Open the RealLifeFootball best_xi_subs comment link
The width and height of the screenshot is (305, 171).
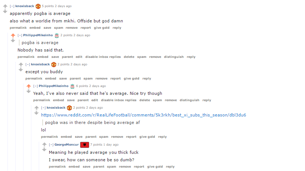pos(143,115)
